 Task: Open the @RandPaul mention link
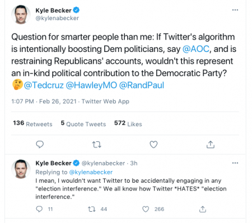click(x=142, y=85)
